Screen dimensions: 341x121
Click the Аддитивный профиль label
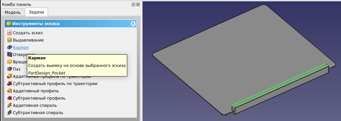36,91
